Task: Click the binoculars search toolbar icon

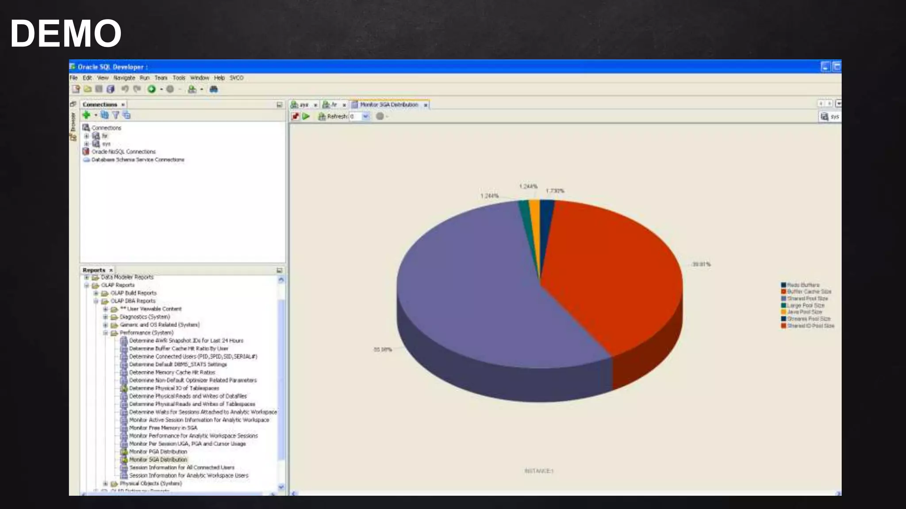Action: (214, 89)
